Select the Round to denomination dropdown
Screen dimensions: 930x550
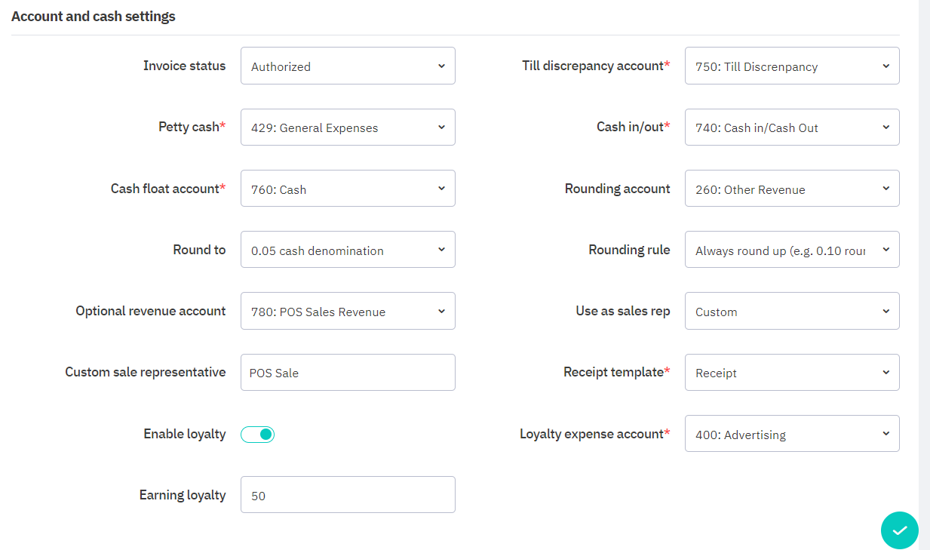(347, 250)
